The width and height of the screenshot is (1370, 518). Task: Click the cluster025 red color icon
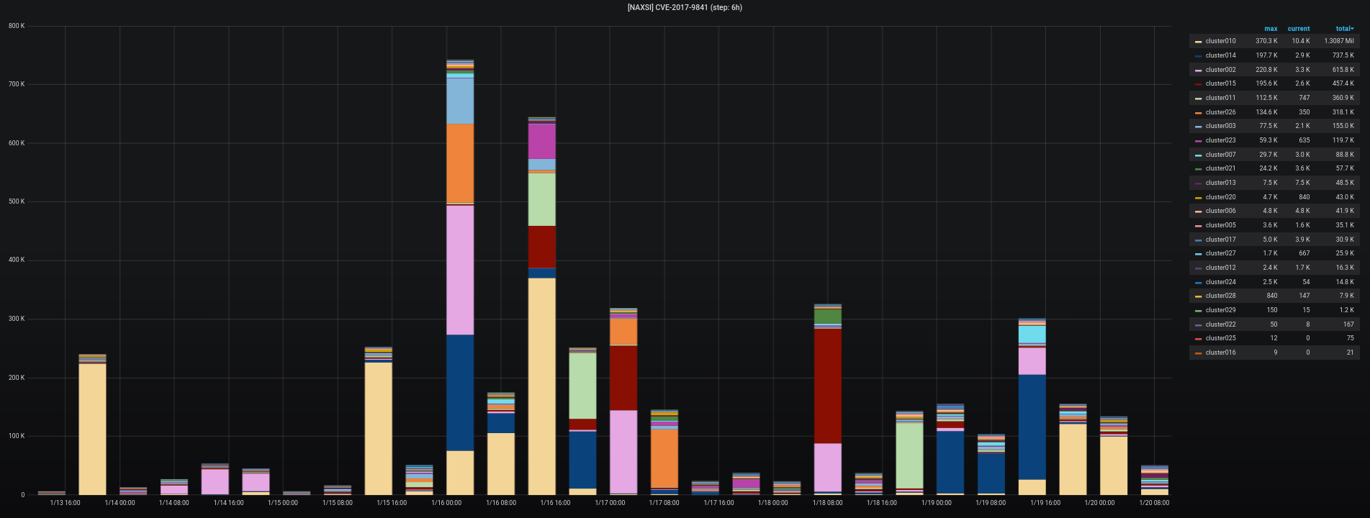tap(1198, 339)
